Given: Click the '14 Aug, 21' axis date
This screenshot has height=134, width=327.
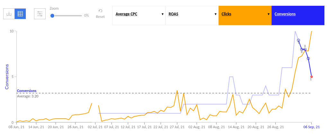Looking at the screenshot, I should point(236,127).
